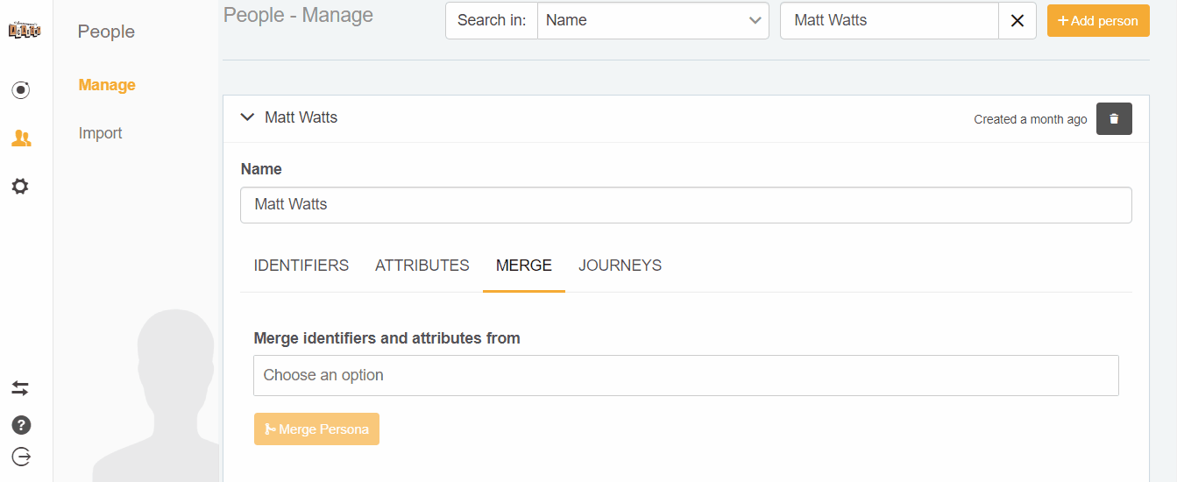Open the target/record circle sidebar icon
1177x482 pixels.
coord(20,89)
